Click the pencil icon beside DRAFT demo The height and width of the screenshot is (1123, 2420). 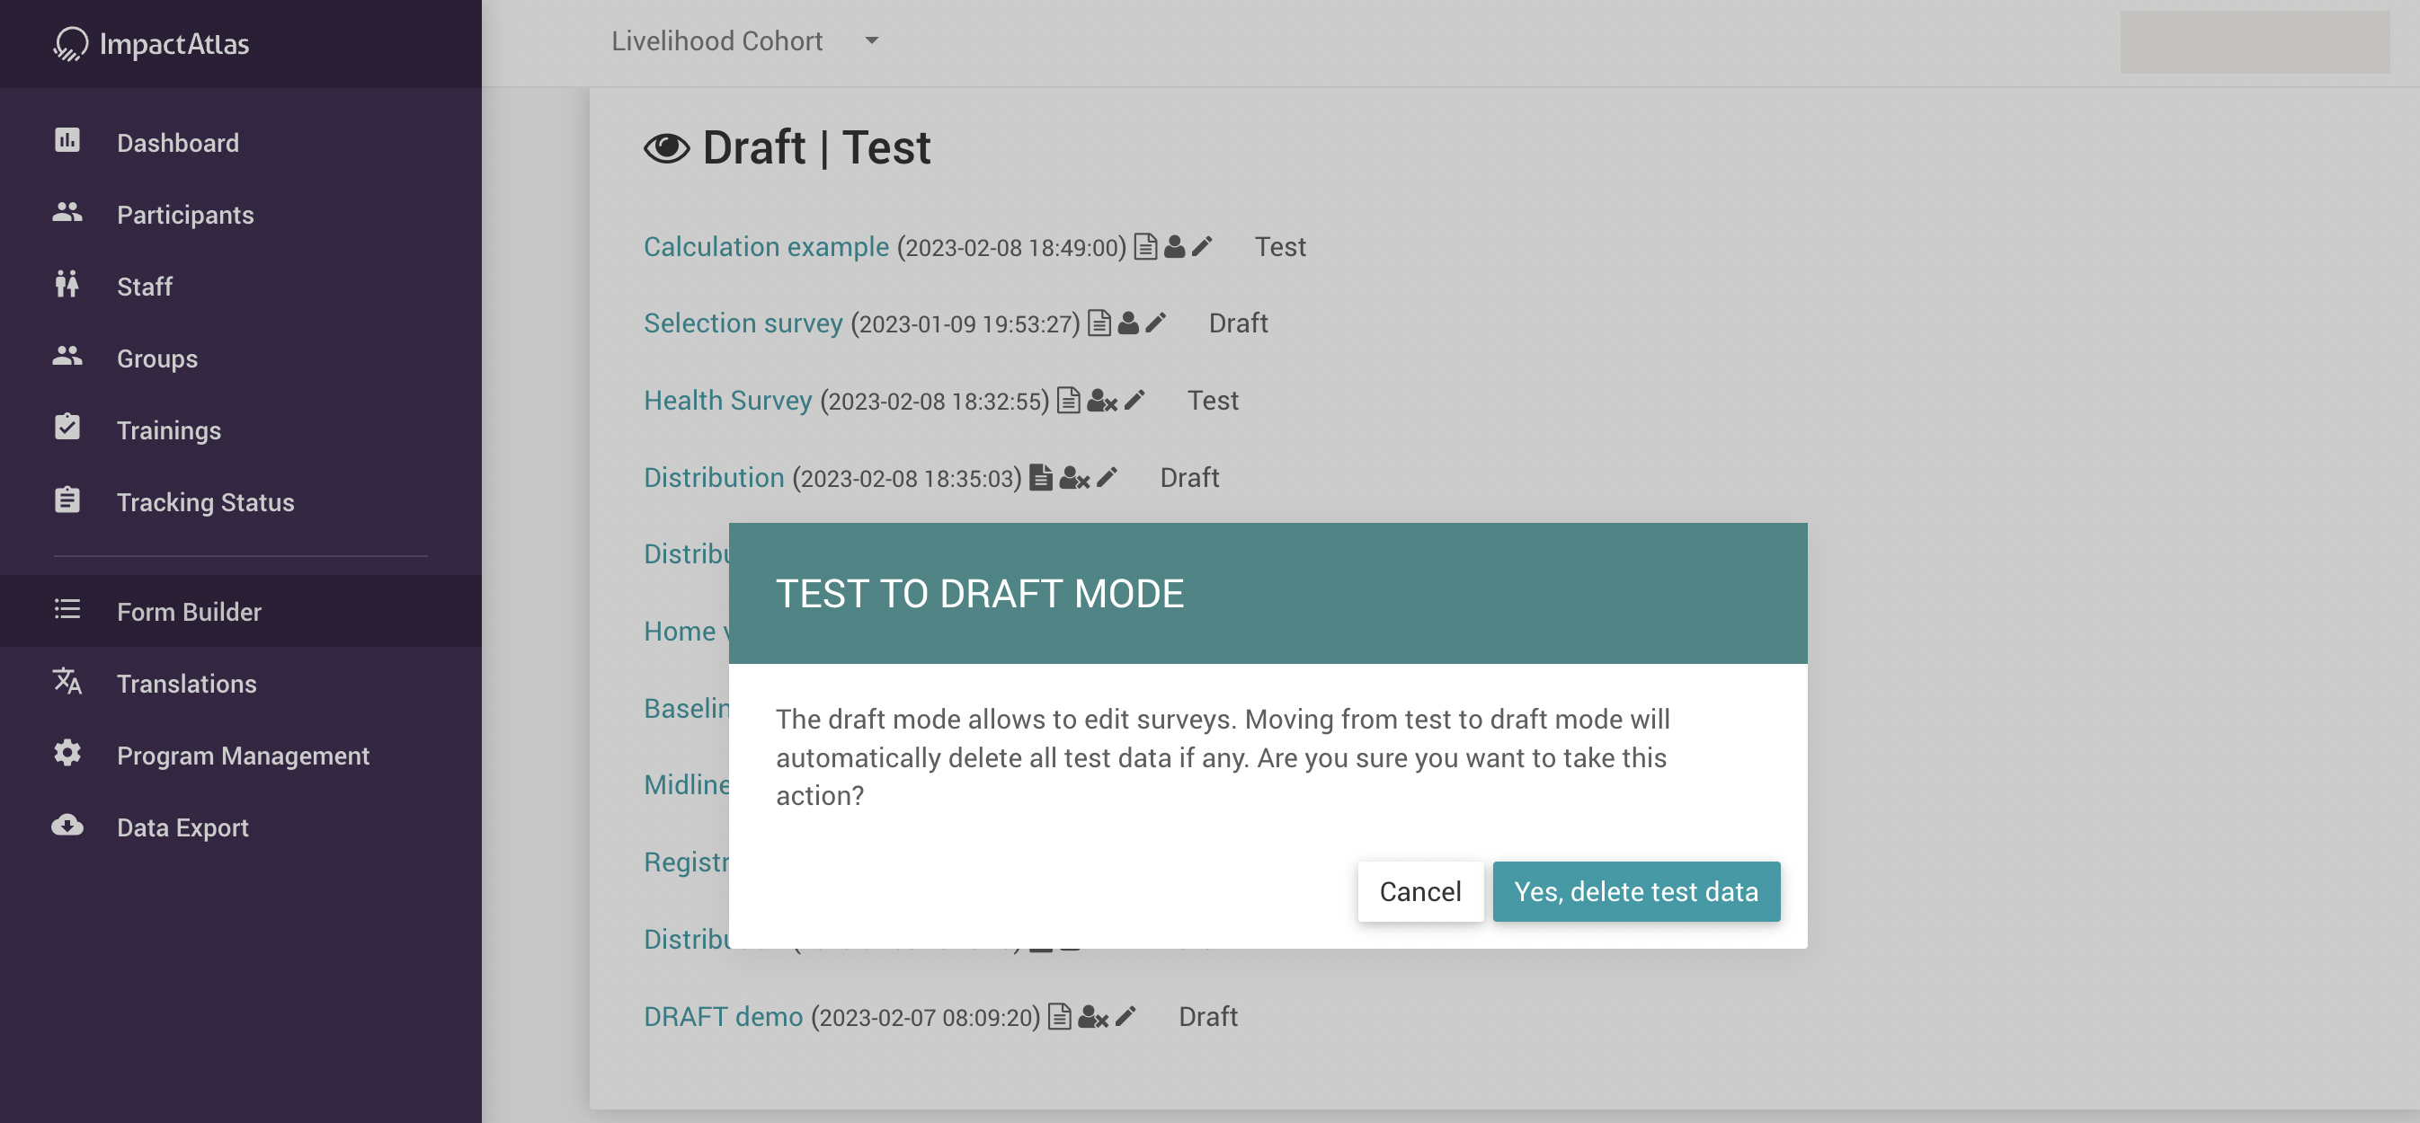(x=1125, y=1016)
